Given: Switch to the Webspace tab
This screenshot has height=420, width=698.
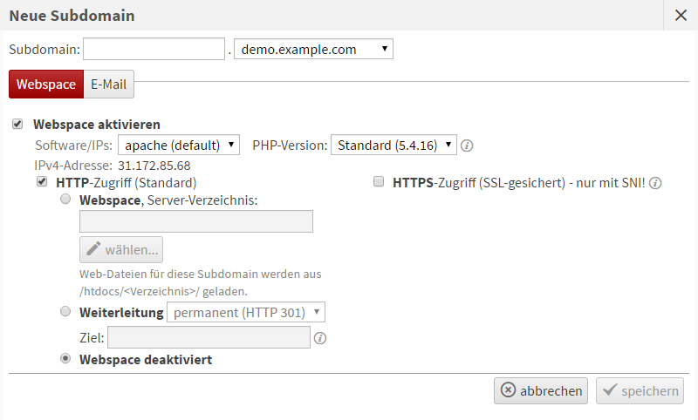Looking at the screenshot, I should click(x=46, y=85).
